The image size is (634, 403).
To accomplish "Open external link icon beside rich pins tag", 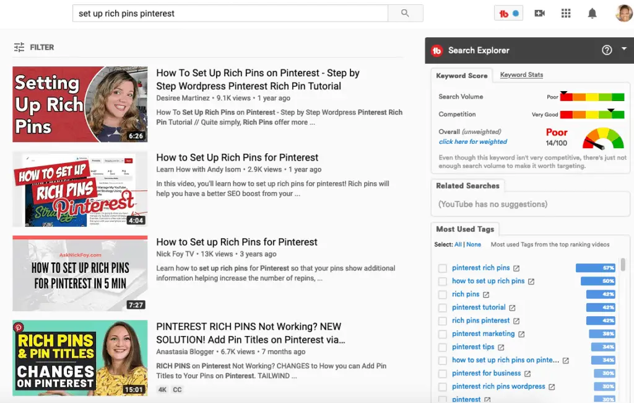I will tap(486, 295).
